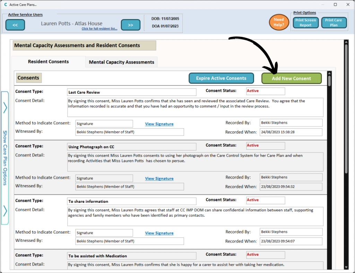Click the Active Service Users heading

(x=25, y=15)
